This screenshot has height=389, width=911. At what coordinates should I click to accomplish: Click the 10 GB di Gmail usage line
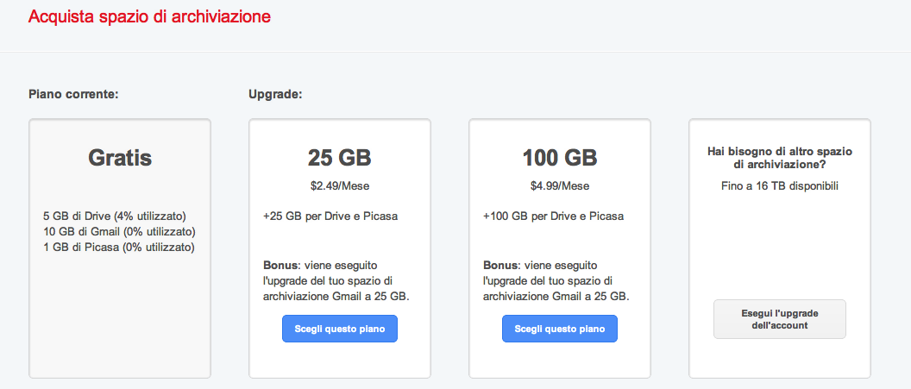pyautogui.click(x=119, y=232)
